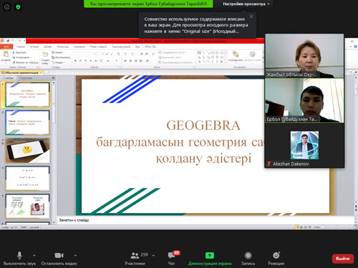Click the Save icon in quick access toolbar
The height and width of the screenshot is (268, 358).
8,41
